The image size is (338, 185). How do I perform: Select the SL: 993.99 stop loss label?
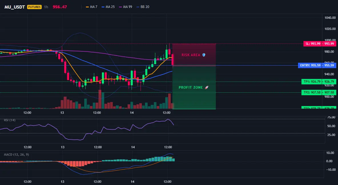click(313, 44)
